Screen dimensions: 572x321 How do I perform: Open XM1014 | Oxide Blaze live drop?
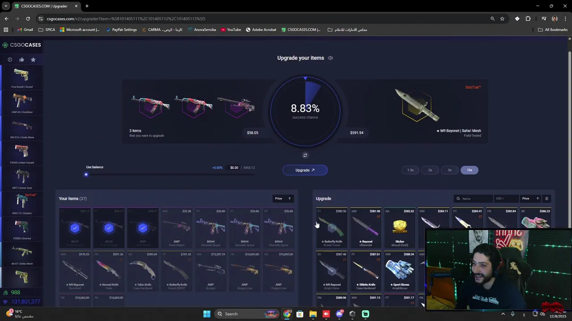tap(21, 128)
